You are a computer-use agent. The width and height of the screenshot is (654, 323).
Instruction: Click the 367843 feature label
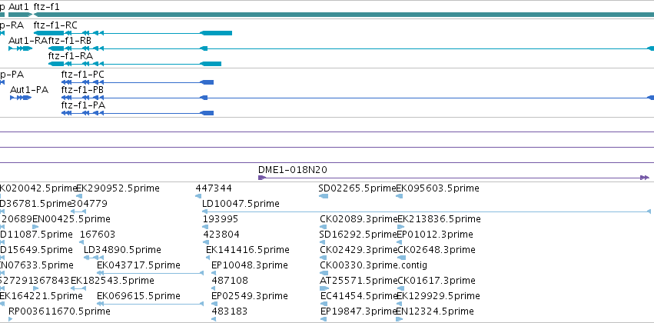coord(51,281)
